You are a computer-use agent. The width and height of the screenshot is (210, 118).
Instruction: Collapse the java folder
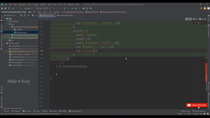[7, 24]
